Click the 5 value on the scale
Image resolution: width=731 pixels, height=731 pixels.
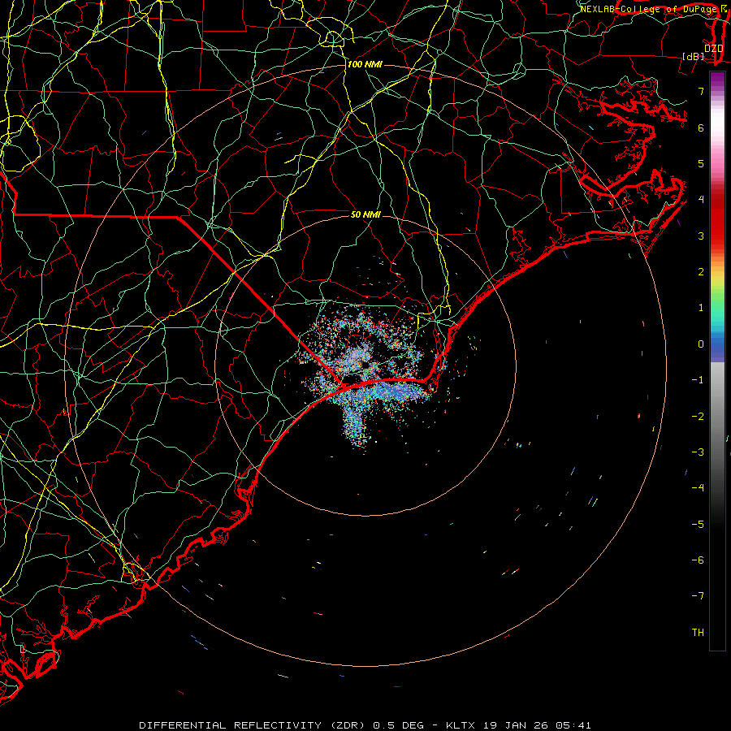pyautogui.click(x=701, y=163)
